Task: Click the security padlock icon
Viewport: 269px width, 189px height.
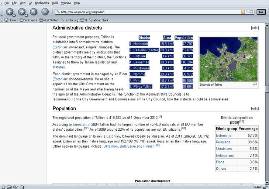Action: [x=265, y=187]
